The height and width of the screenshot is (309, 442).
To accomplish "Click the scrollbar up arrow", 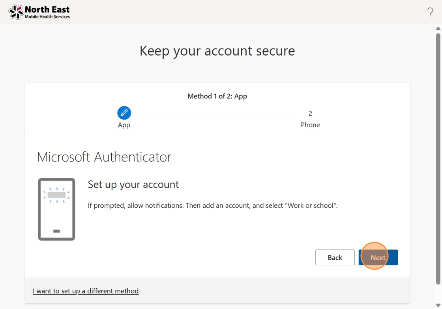I will [438, 28].
